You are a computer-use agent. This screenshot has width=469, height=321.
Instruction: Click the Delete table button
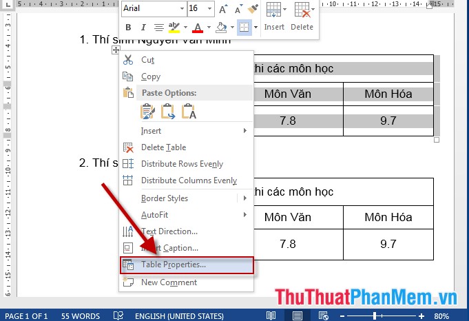302,17
